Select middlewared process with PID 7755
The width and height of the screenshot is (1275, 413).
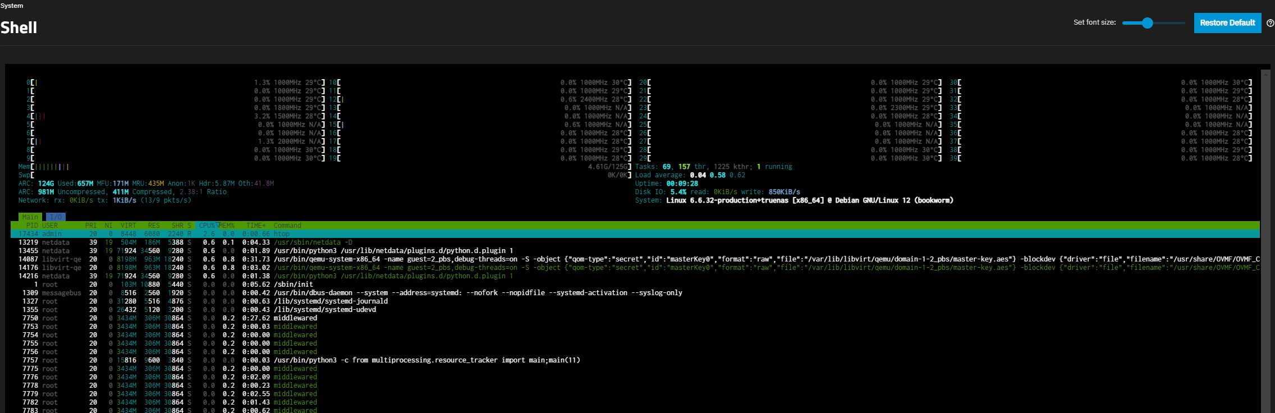point(635,343)
